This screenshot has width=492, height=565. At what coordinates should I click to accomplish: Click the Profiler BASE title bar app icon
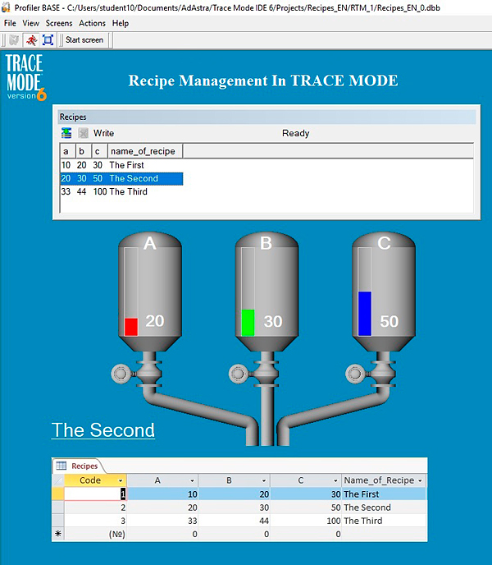tap(6, 7)
